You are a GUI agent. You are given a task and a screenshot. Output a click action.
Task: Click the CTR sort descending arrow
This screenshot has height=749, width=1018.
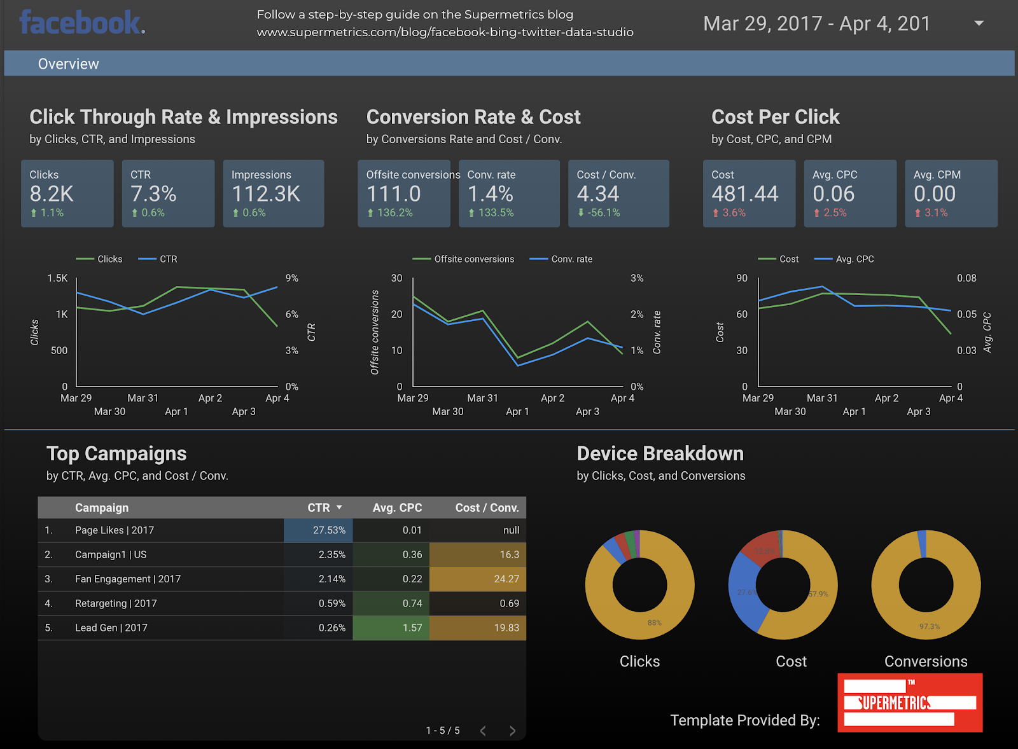[339, 507]
